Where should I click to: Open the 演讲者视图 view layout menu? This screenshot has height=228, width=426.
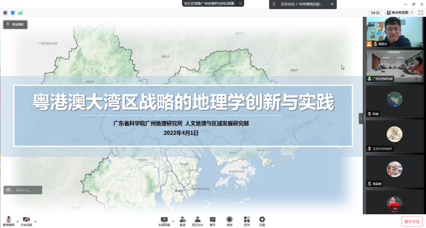point(399,13)
